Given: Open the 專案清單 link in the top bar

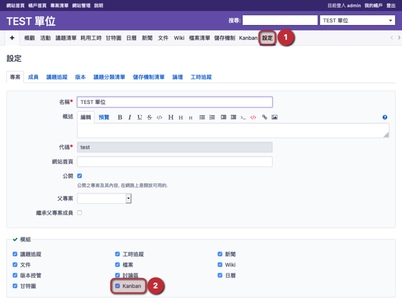Looking at the screenshot, I should click(59, 5).
